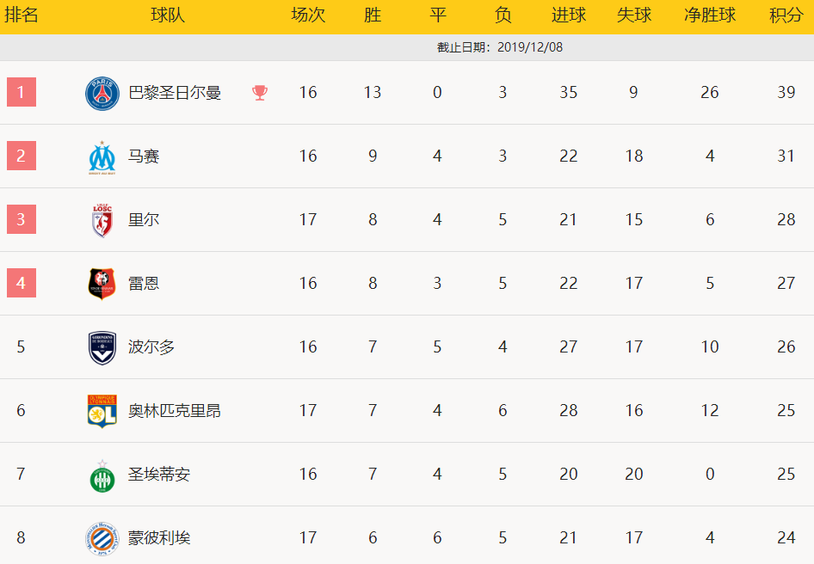
Task: Click the red trophy icon beside 巴黎圣日尔曼
Action: [260, 93]
